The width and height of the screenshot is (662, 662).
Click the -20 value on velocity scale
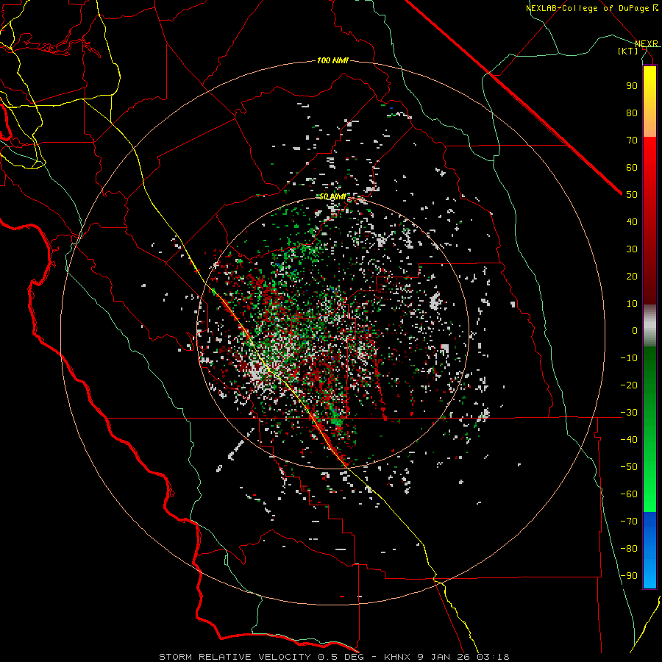629,385
